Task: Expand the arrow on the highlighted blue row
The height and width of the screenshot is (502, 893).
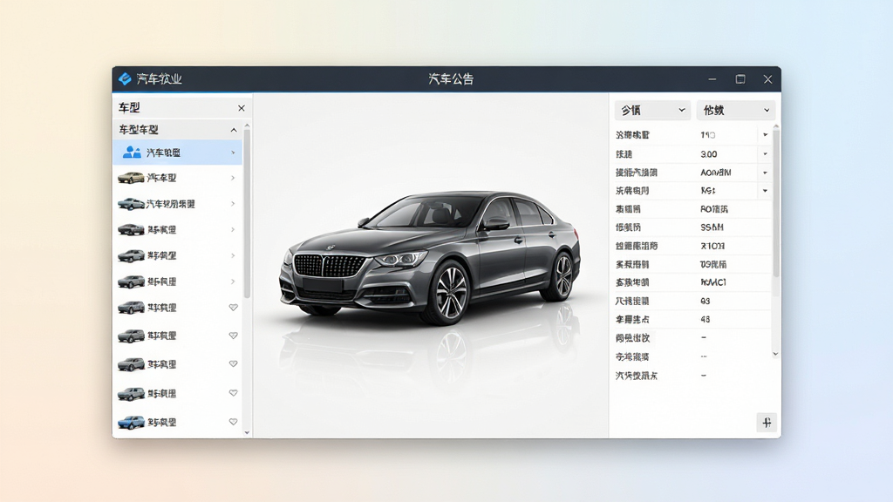Action: [x=233, y=153]
